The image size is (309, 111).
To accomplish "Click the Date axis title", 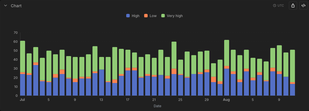I will (x=157, y=106).
